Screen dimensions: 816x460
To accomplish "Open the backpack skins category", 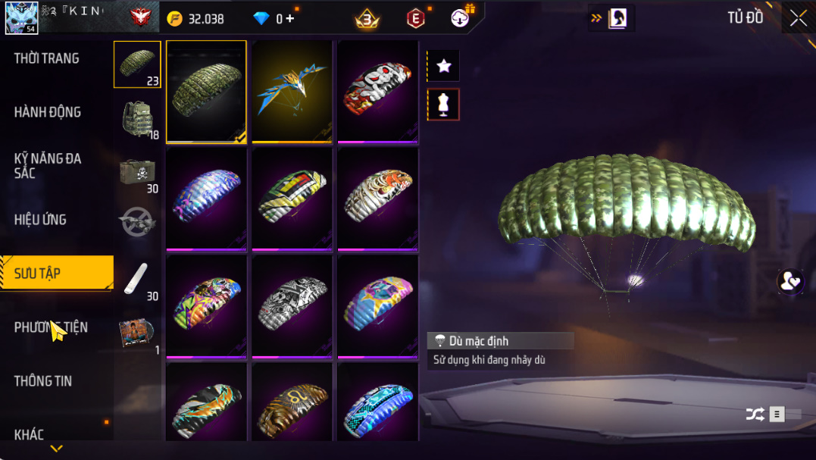I will pos(137,119).
